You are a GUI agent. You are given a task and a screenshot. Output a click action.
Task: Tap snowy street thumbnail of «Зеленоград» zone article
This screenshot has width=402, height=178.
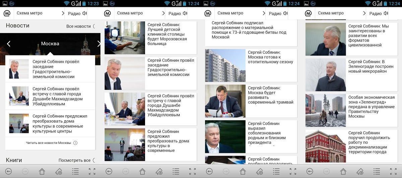click(x=326, y=110)
